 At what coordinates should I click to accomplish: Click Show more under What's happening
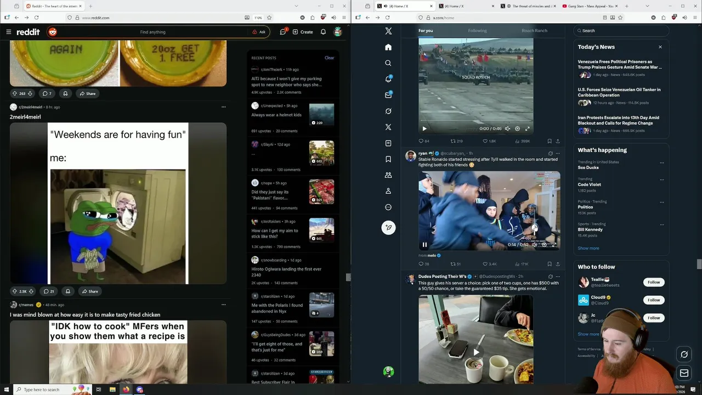pyautogui.click(x=588, y=248)
